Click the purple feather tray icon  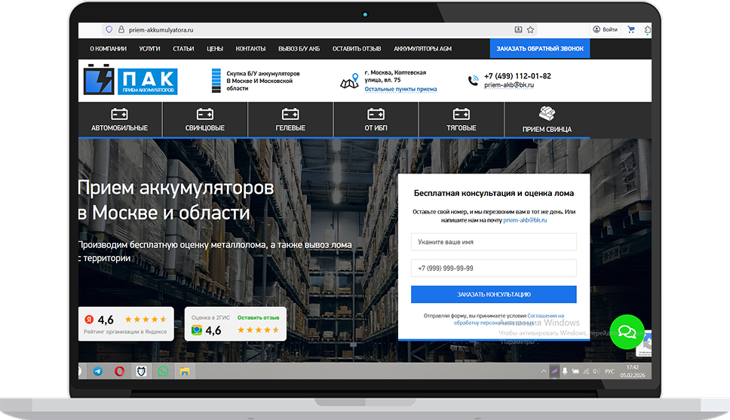point(554,371)
